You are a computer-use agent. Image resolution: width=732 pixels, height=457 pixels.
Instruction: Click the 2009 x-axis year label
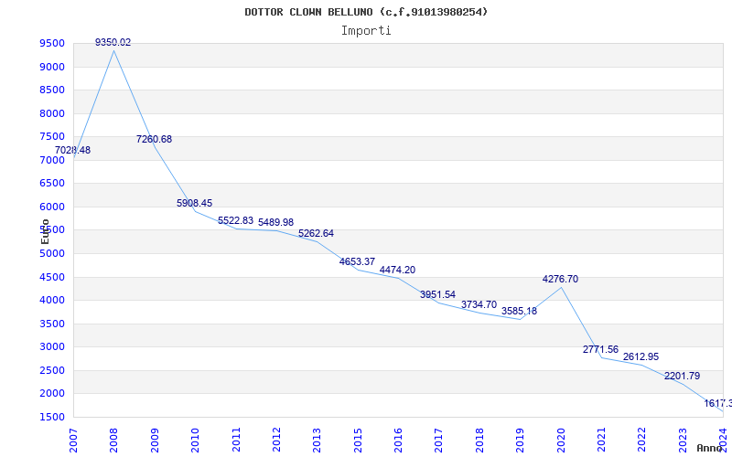155,440
